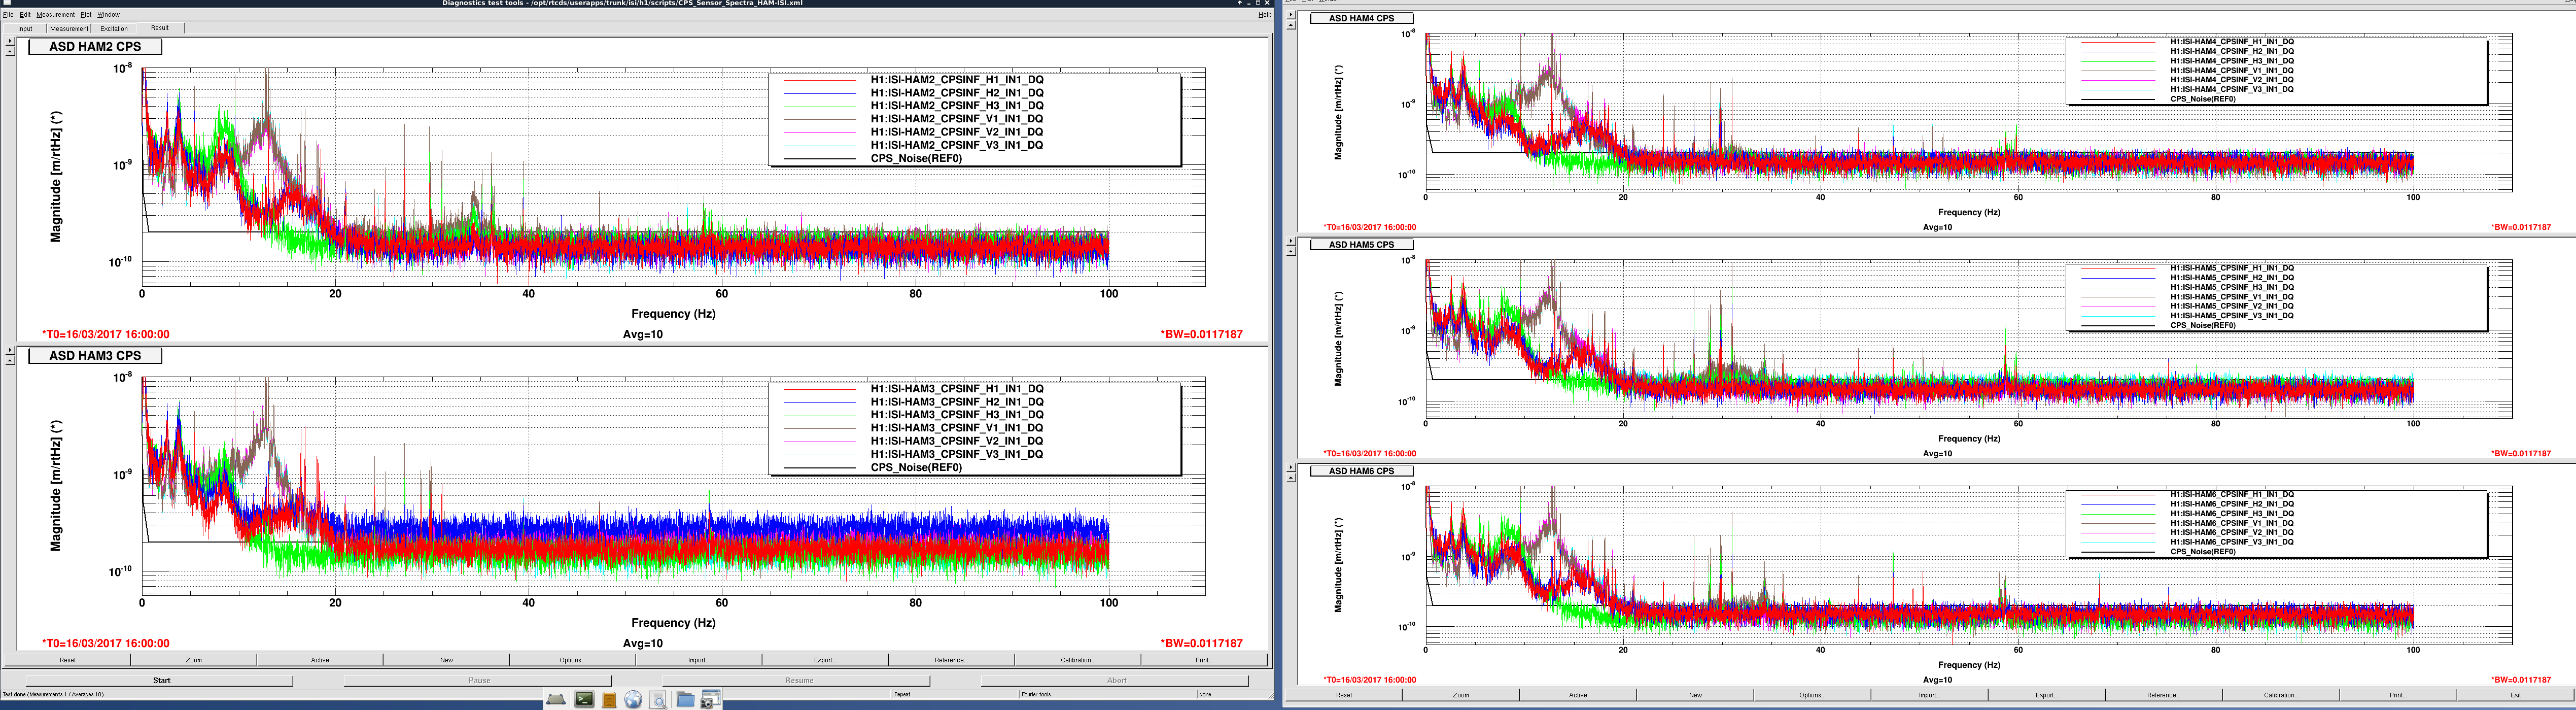Open the Plot menu
The width and height of the screenshot is (2576, 710).
coord(86,15)
